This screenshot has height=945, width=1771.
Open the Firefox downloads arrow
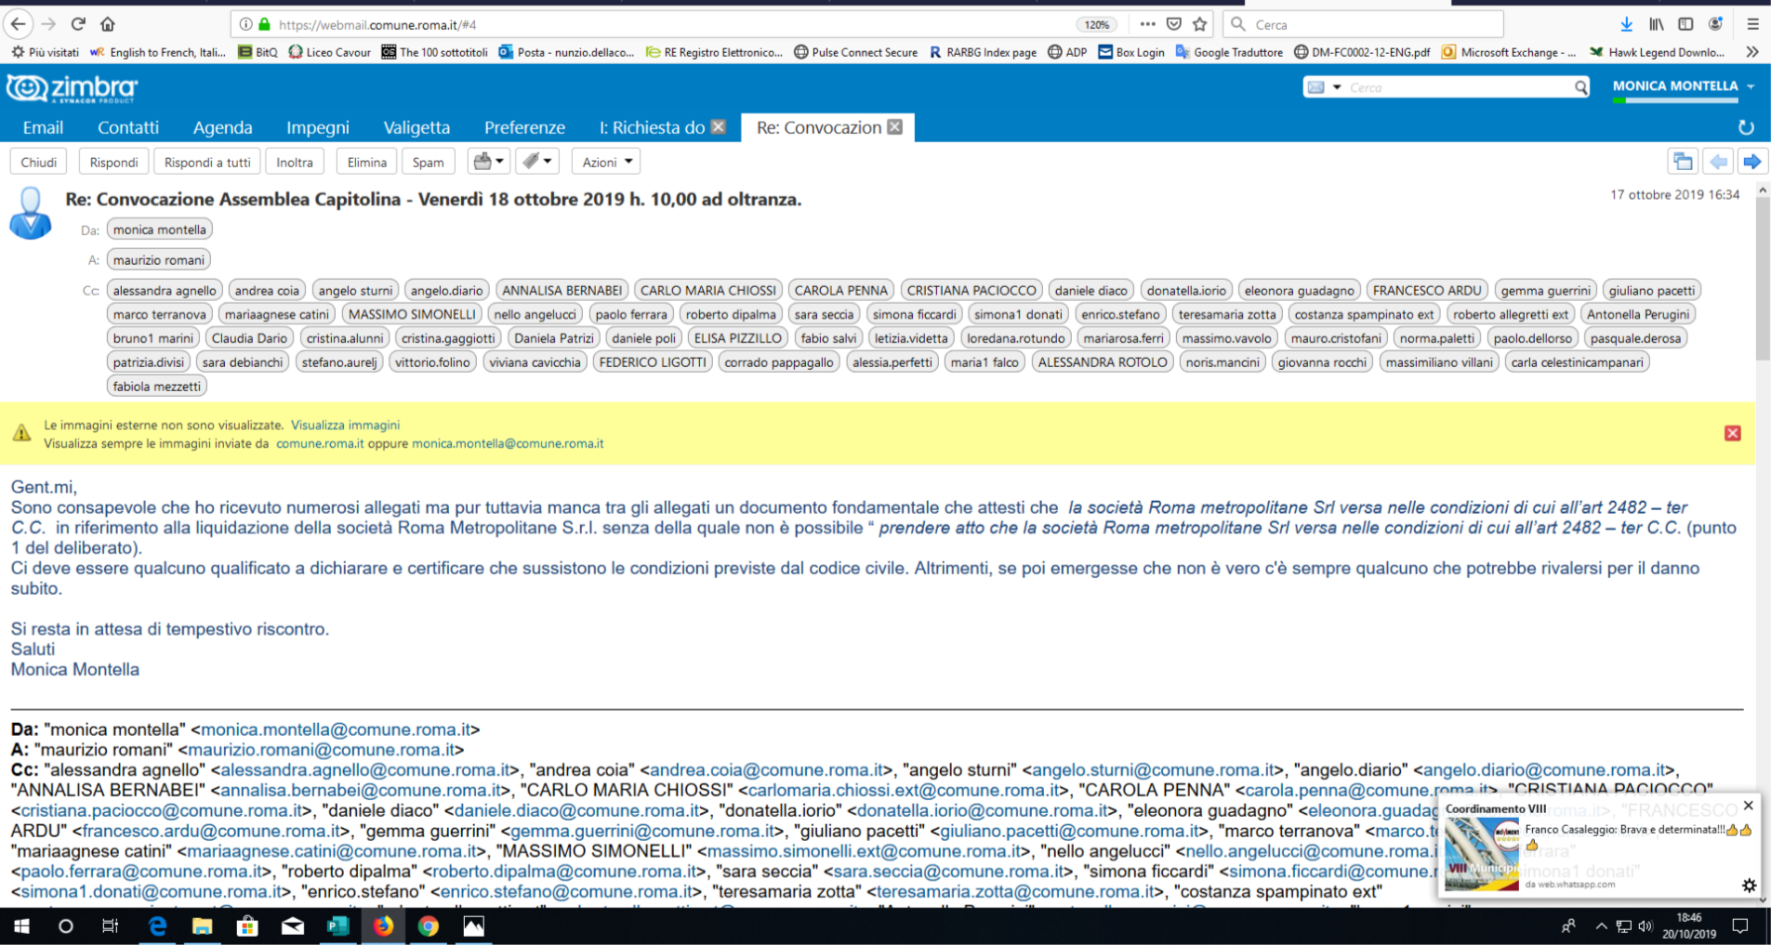[1626, 24]
